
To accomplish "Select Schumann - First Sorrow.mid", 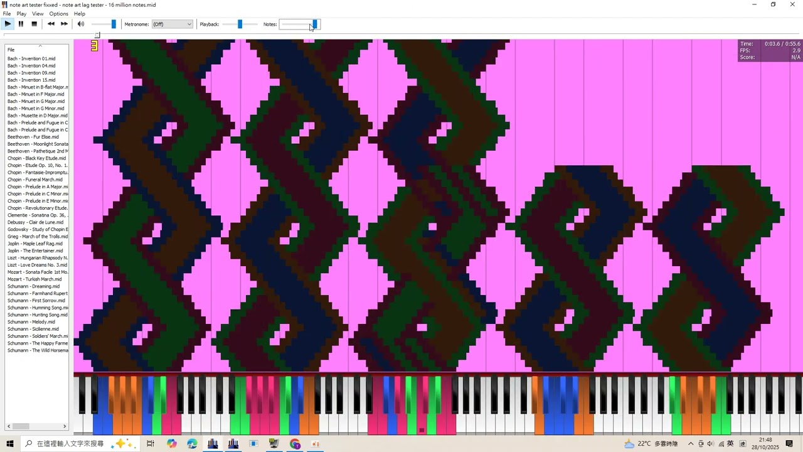I will 36,300.
